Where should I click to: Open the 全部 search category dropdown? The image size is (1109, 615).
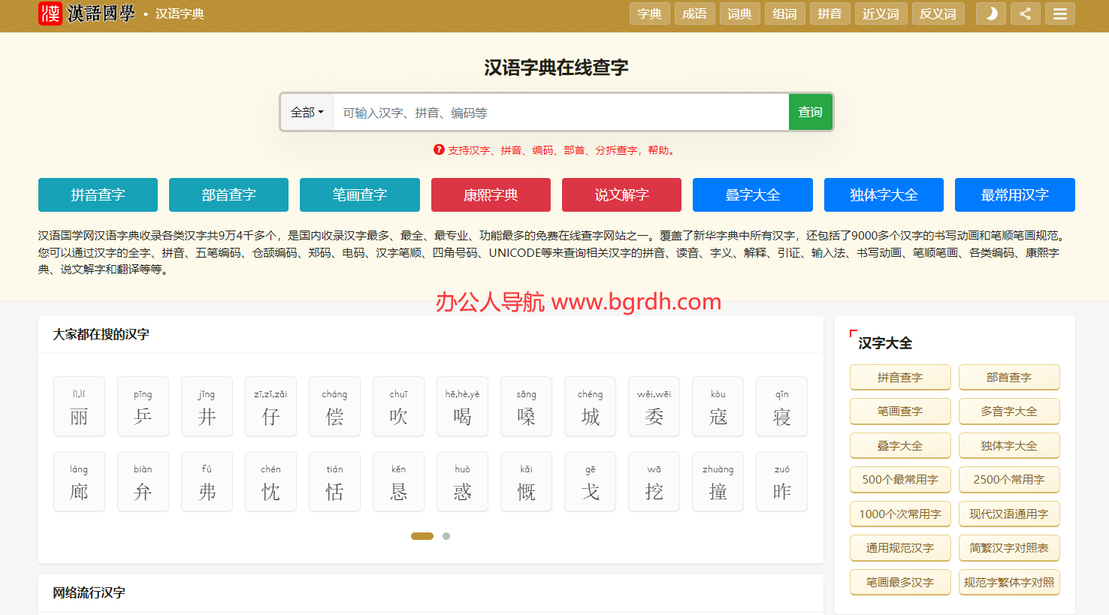click(x=307, y=112)
